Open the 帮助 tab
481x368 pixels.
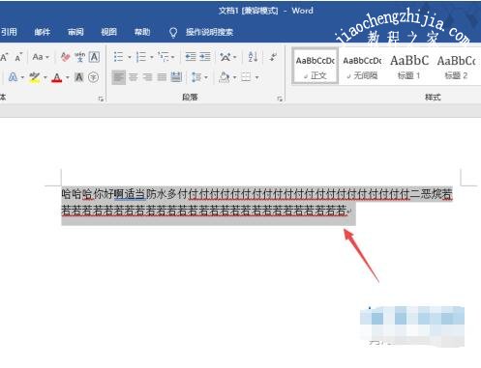coord(142,32)
